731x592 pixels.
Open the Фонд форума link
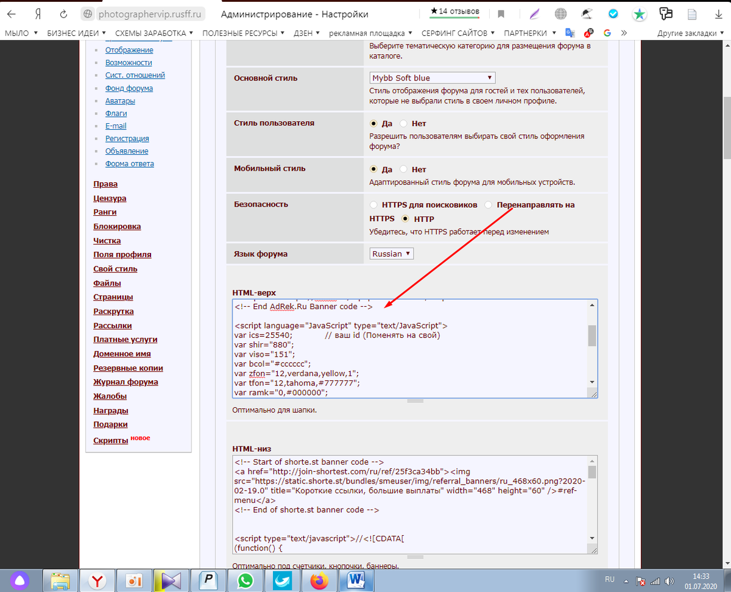(x=129, y=88)
